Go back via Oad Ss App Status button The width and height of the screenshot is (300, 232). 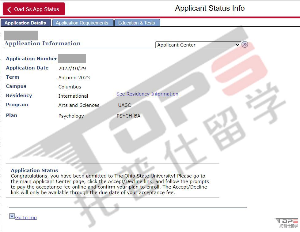click(34, 9)
